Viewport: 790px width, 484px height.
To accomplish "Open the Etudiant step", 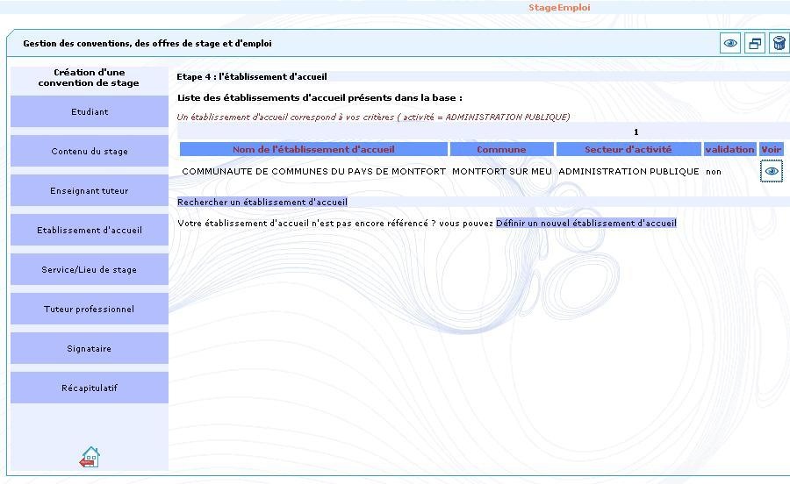I will coord(90,112).
